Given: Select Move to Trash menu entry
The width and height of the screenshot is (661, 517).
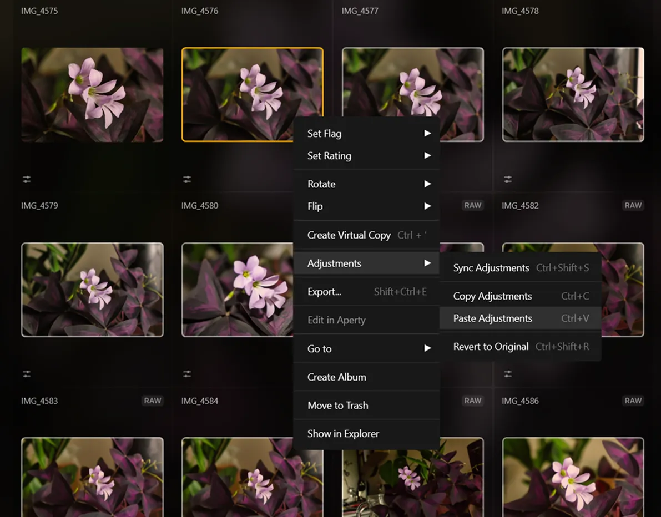Looking at the screenshot, I should (x=366, y=405).
